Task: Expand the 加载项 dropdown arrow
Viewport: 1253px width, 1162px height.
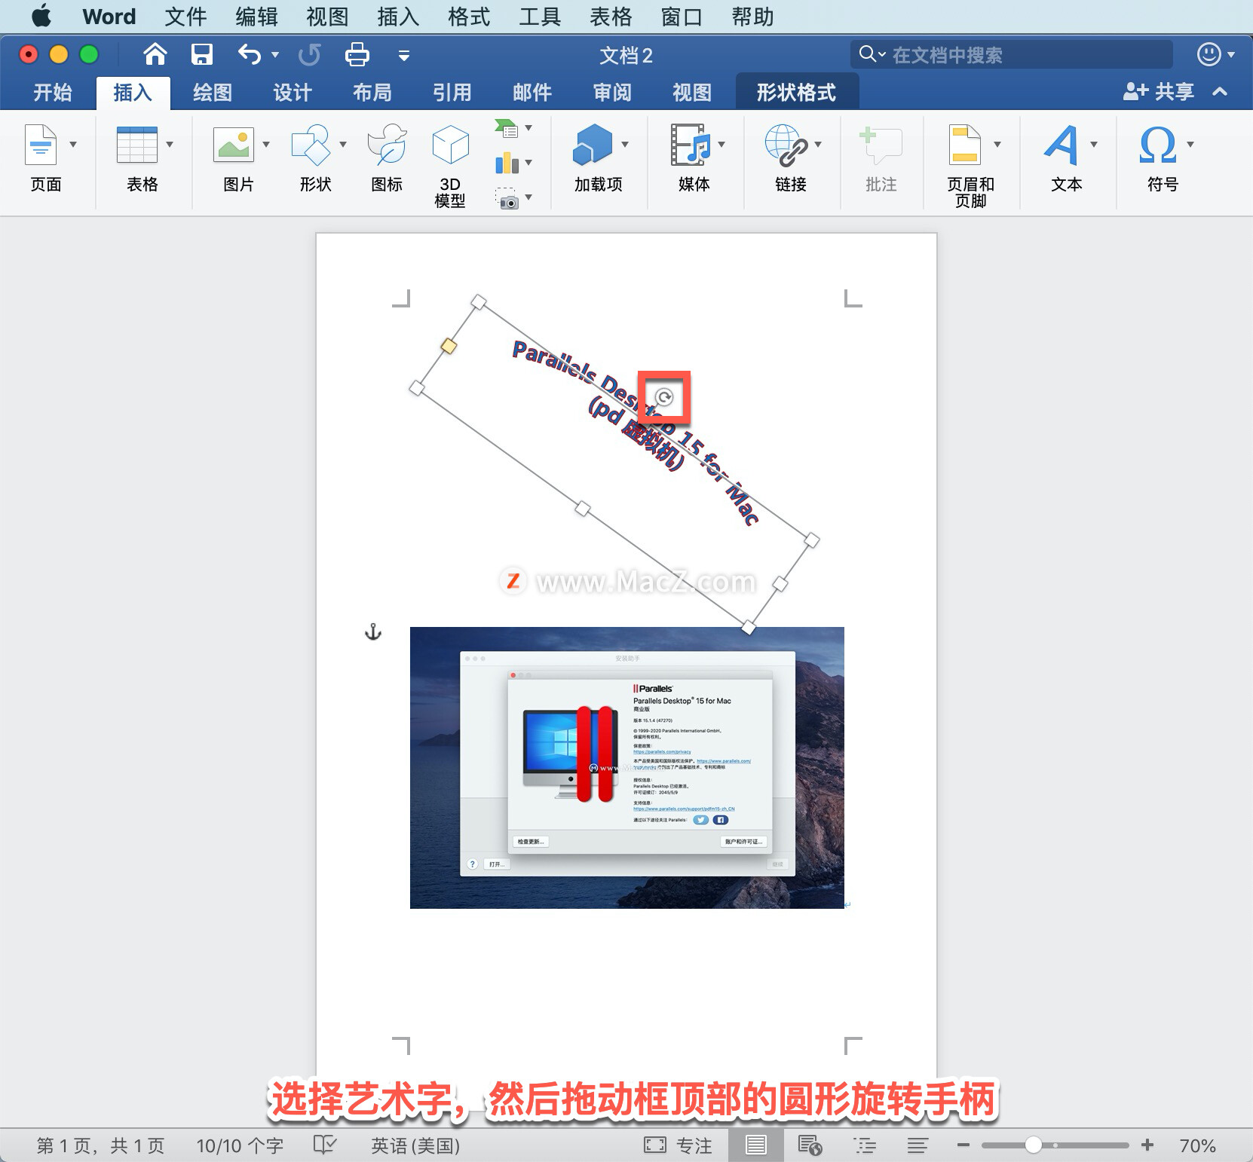Action: (625, 145)
